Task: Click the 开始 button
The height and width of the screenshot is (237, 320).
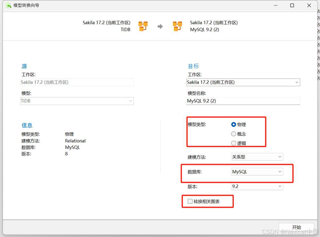Action: 296,227
